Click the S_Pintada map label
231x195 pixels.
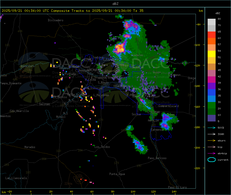[69, 74]
